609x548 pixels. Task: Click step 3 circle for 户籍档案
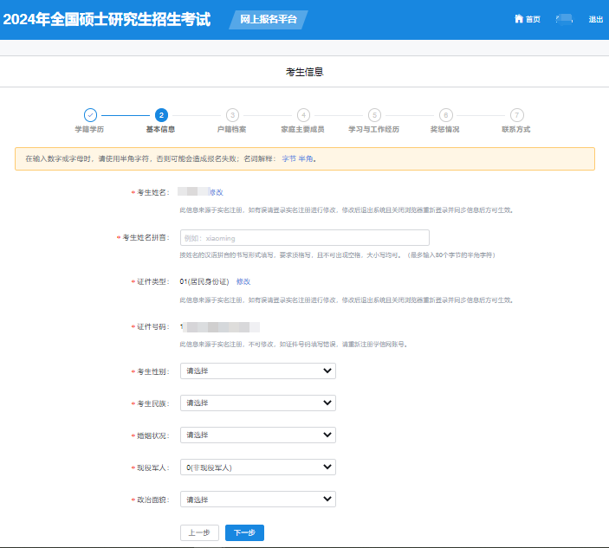pyautogui.click(x=232, y=114)
